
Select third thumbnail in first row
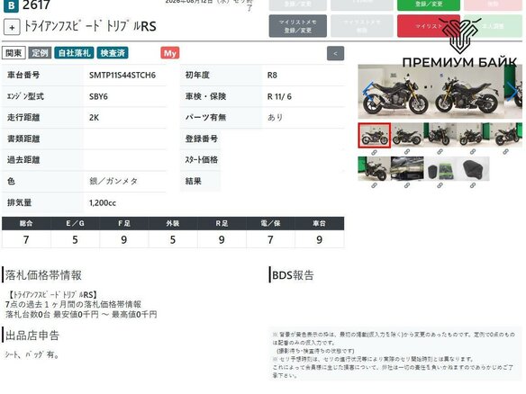tap(440, 135)
